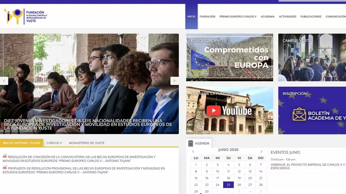Advance to next slide in the carousel
This screenshot has width=346, height=194.
(x=174, y=81)
